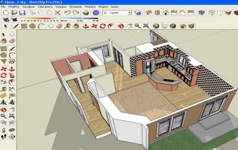The width and height of the screenshot is (238, 150).
Task: Click the Model Info blue button
Action: click(x=96, y=13)
